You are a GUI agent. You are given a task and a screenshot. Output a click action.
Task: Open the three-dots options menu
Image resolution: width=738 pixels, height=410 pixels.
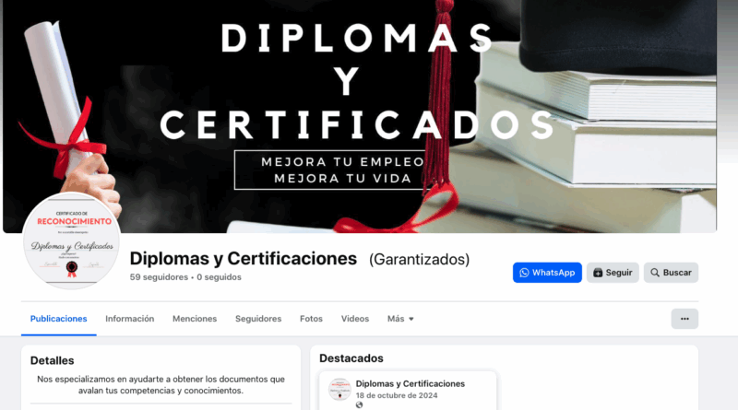pyautogui.click(x=684, y=319)
